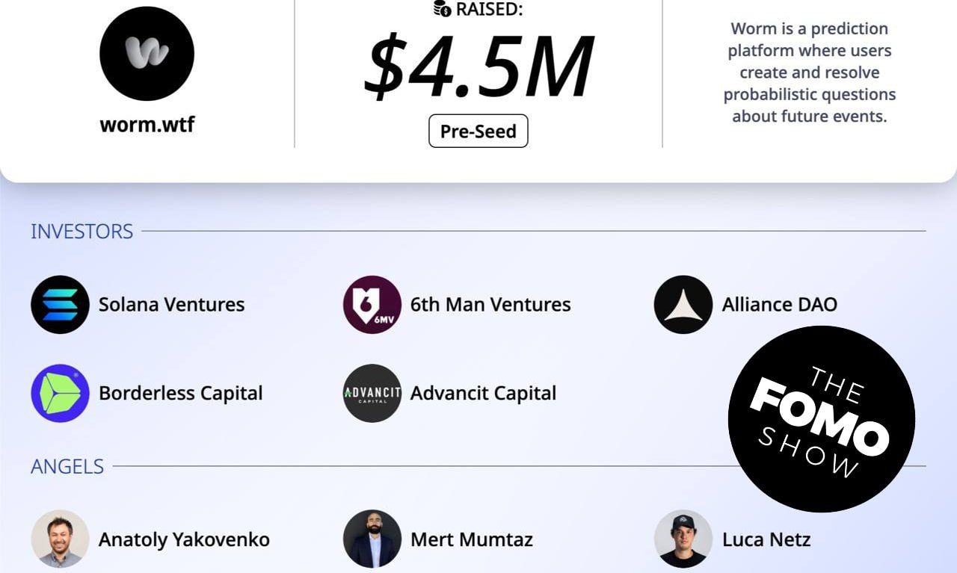
Task: Select the Alliance DAO name
Action: click(x=779, y=305)
